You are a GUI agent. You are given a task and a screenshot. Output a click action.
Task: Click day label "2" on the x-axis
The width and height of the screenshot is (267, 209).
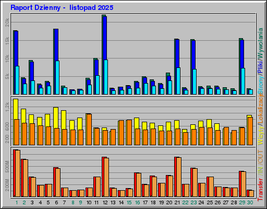(x=24, y=203)
